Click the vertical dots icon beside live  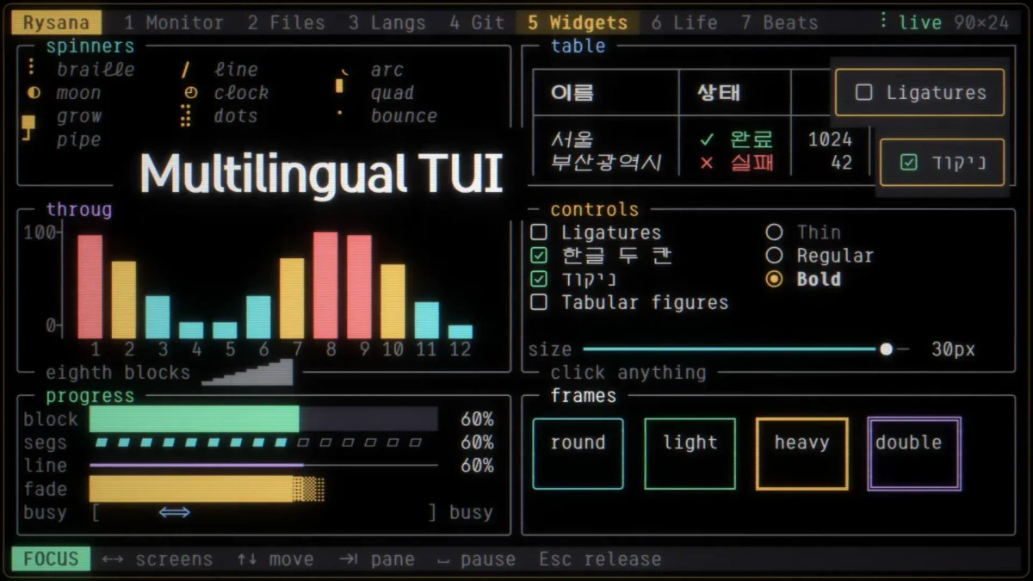tap(883, 21)
